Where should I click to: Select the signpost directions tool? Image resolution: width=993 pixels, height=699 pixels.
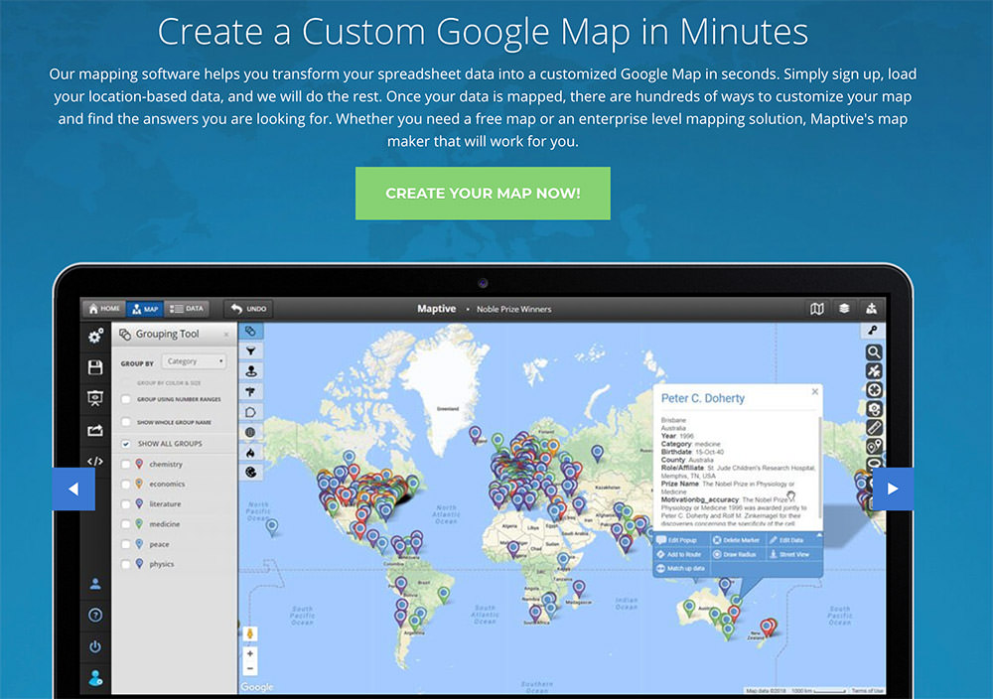click(x=251, y=391)
